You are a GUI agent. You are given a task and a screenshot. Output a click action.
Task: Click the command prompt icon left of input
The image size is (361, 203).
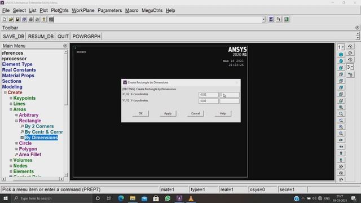point(51,20)
